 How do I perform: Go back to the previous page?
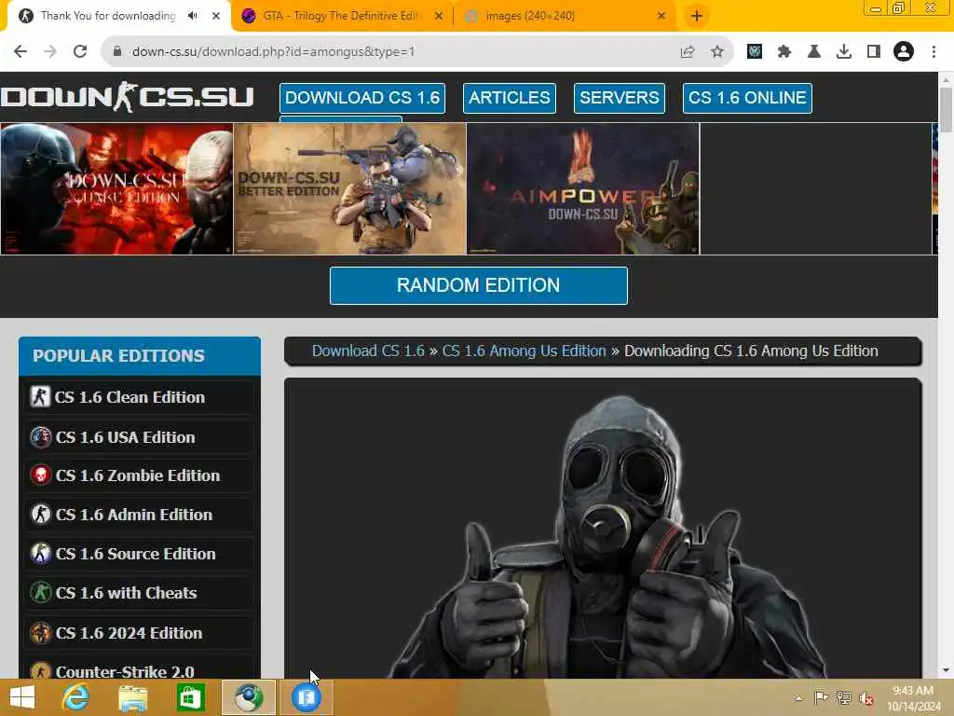20,52
